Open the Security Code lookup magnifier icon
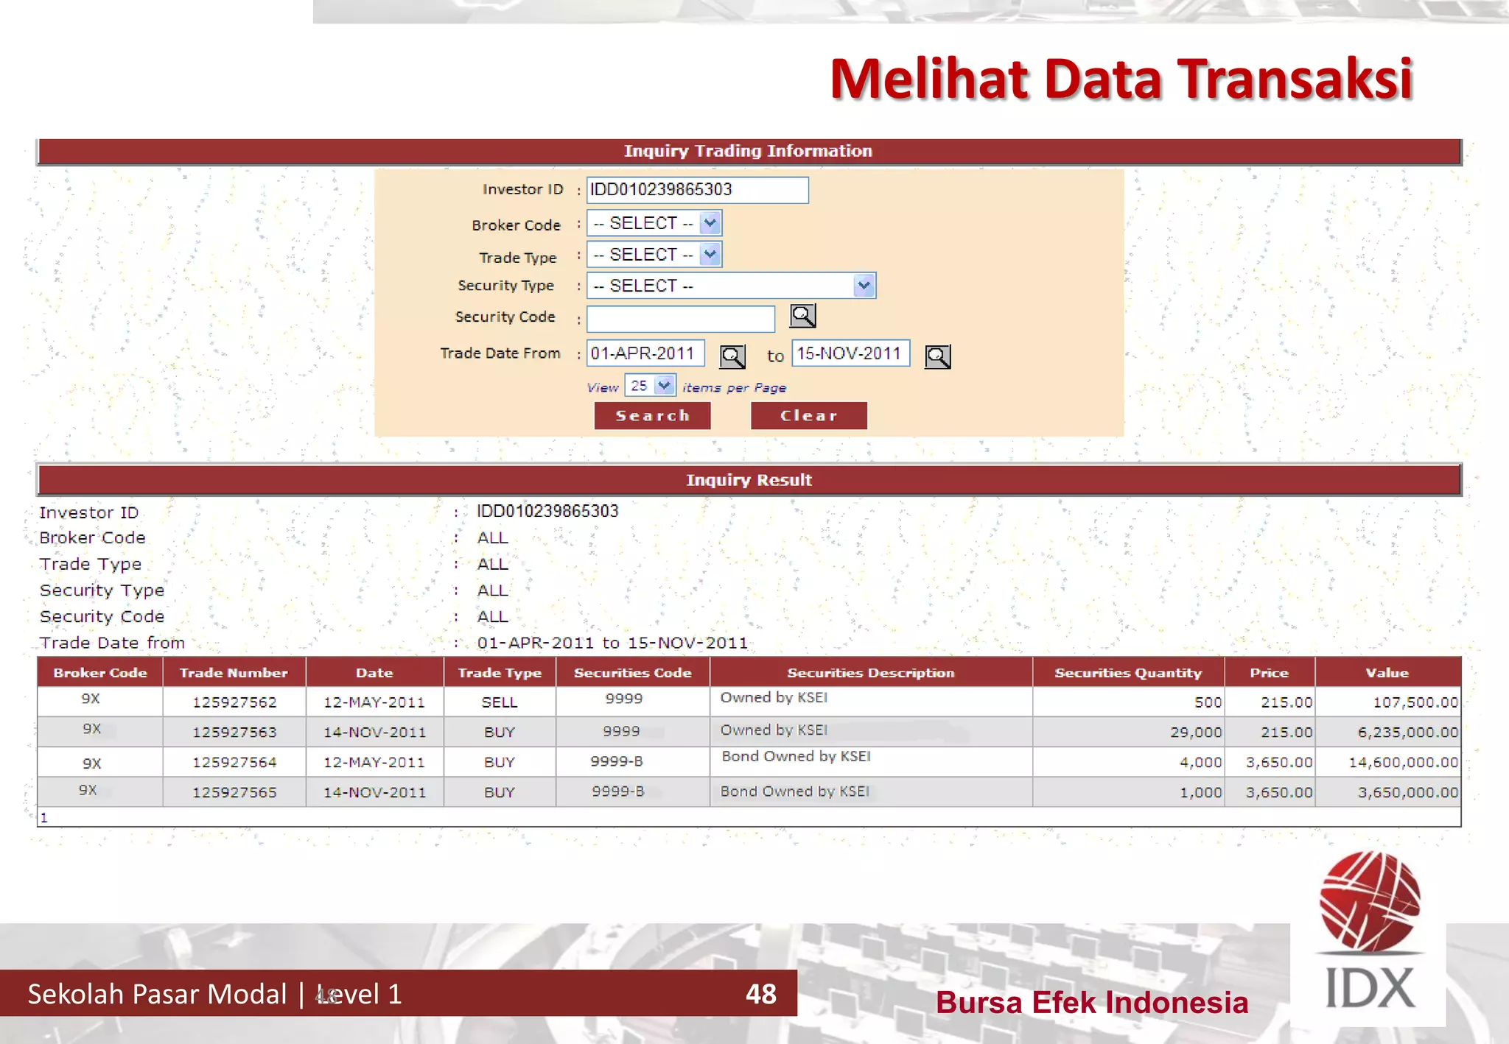The width and height of the screenshot is (1509, 1044). coord(802,316)
